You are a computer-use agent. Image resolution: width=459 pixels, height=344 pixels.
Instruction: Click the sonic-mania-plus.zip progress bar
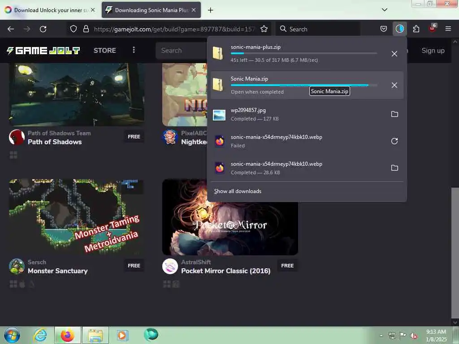(x=304, y=53)
